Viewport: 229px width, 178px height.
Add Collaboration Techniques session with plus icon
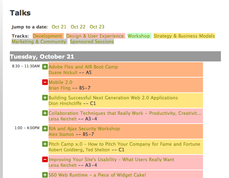(x=45, y=113)
